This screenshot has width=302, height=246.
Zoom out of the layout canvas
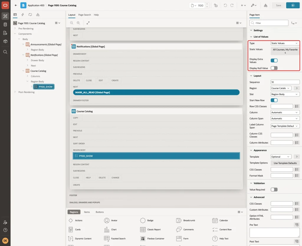tap(72, 23)
